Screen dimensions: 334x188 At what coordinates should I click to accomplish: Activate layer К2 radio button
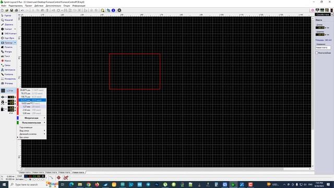pos(38,180)
